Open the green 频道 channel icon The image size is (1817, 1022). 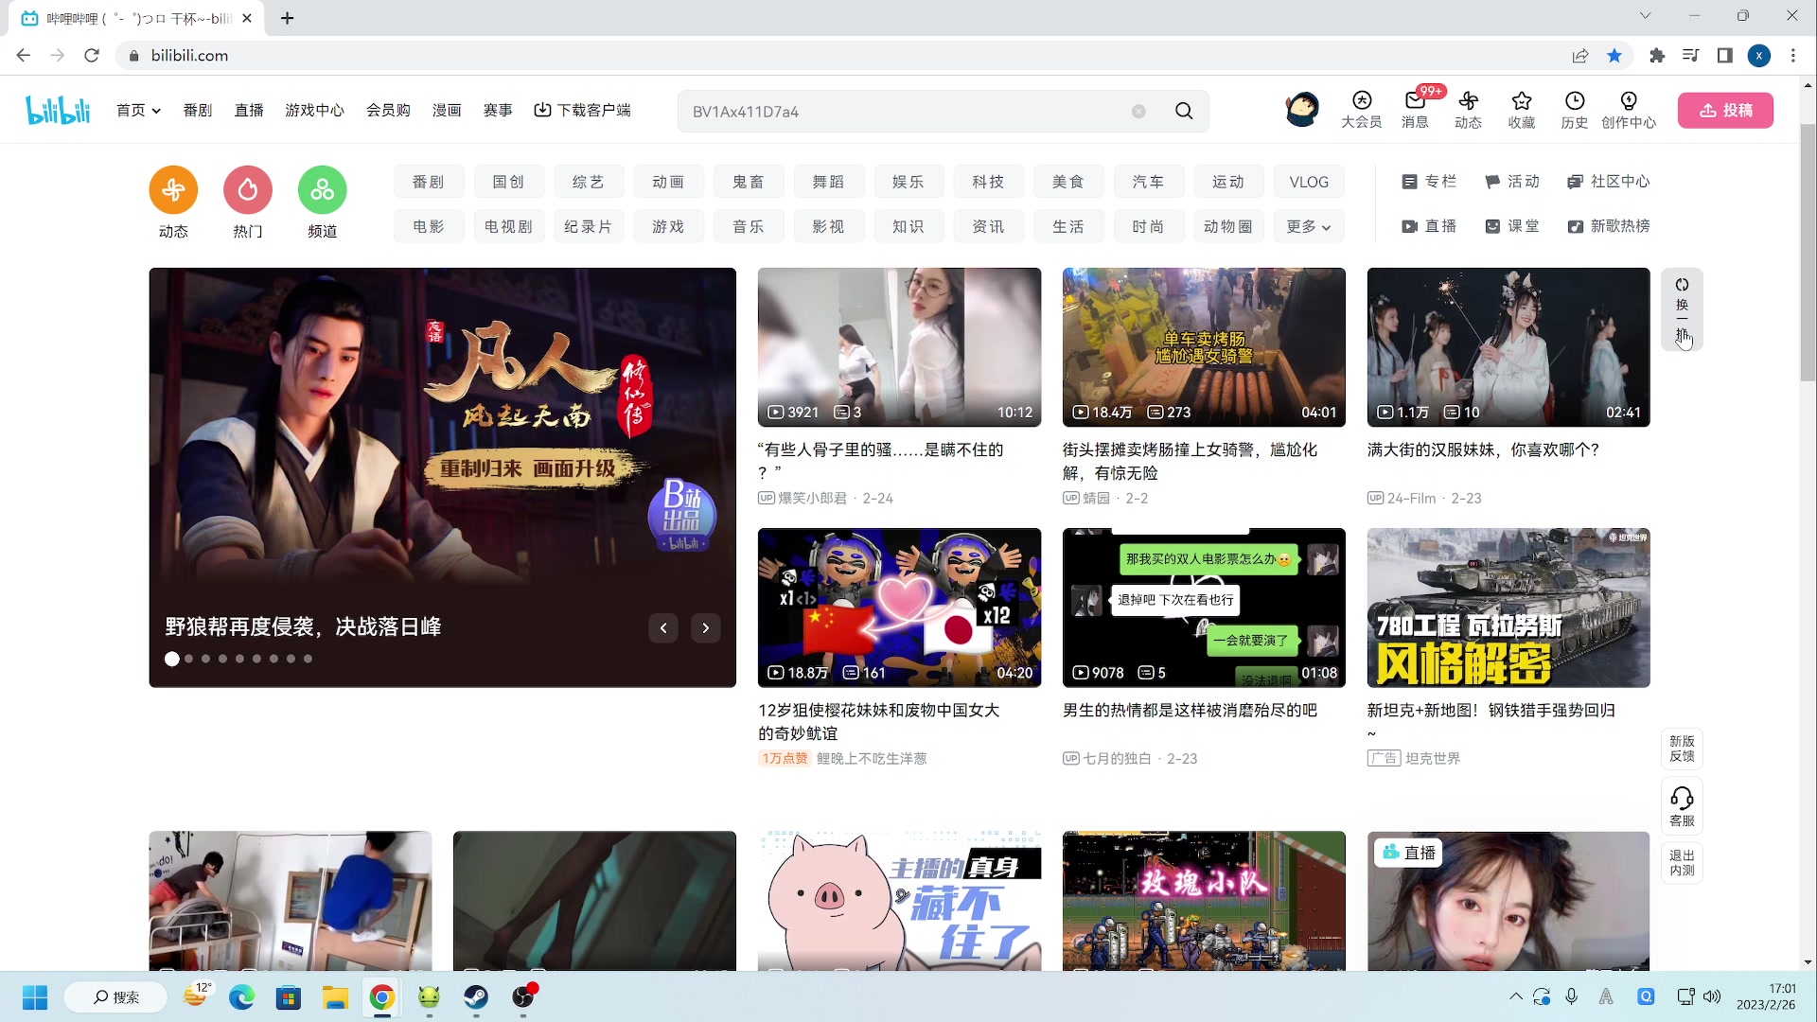click(322, 190)
